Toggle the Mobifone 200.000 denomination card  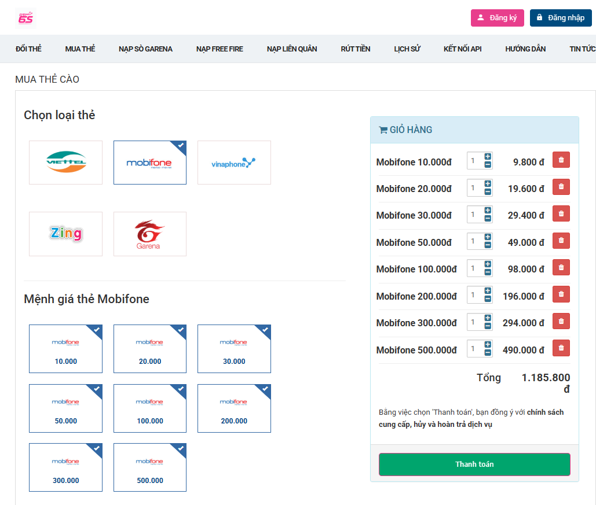234,408
